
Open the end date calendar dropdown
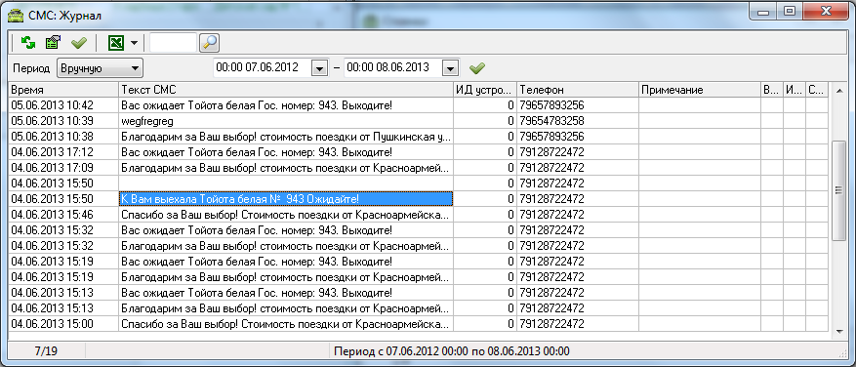(450, 68)
